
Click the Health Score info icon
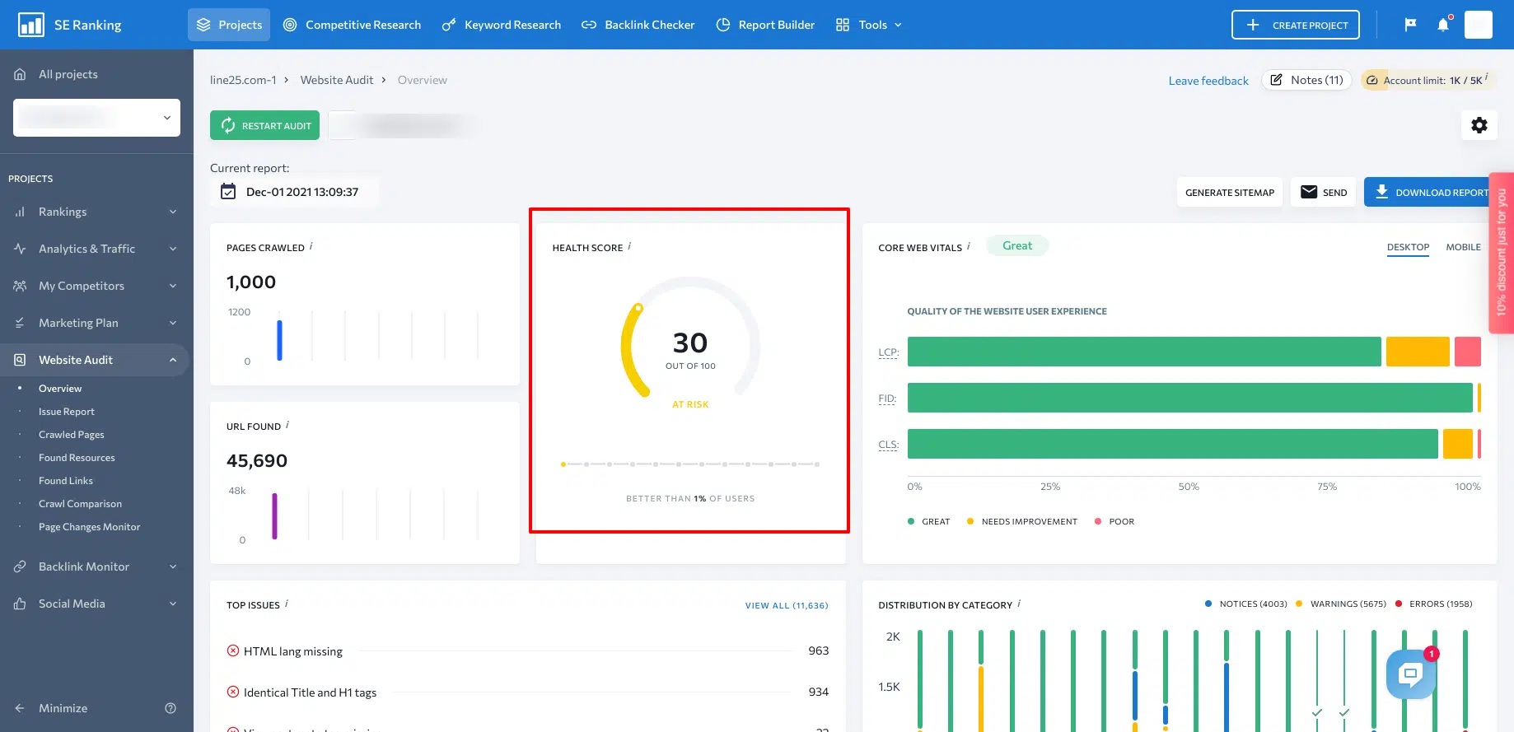click(630, 246)
